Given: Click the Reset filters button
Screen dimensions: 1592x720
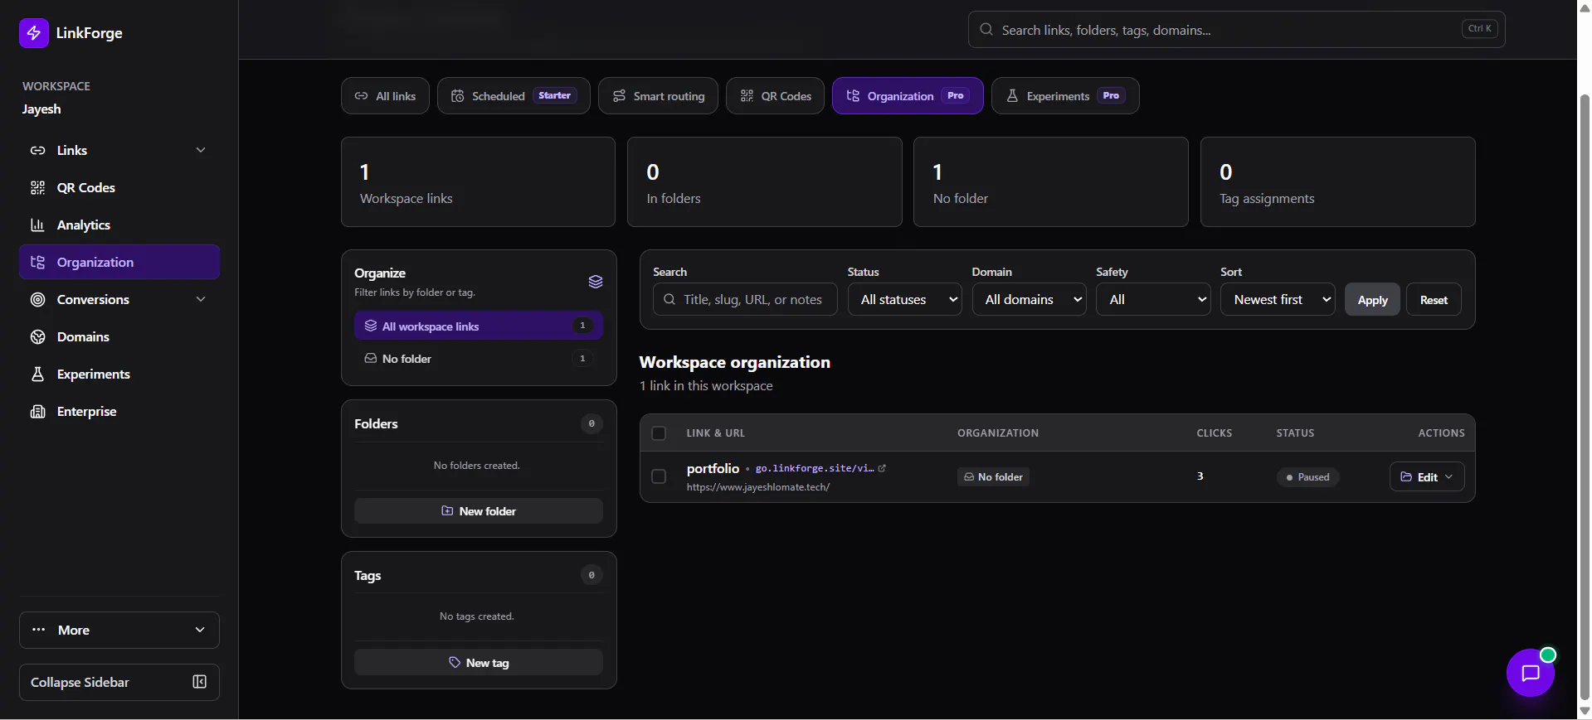Looking at the screenshot, I should 1434,299.
